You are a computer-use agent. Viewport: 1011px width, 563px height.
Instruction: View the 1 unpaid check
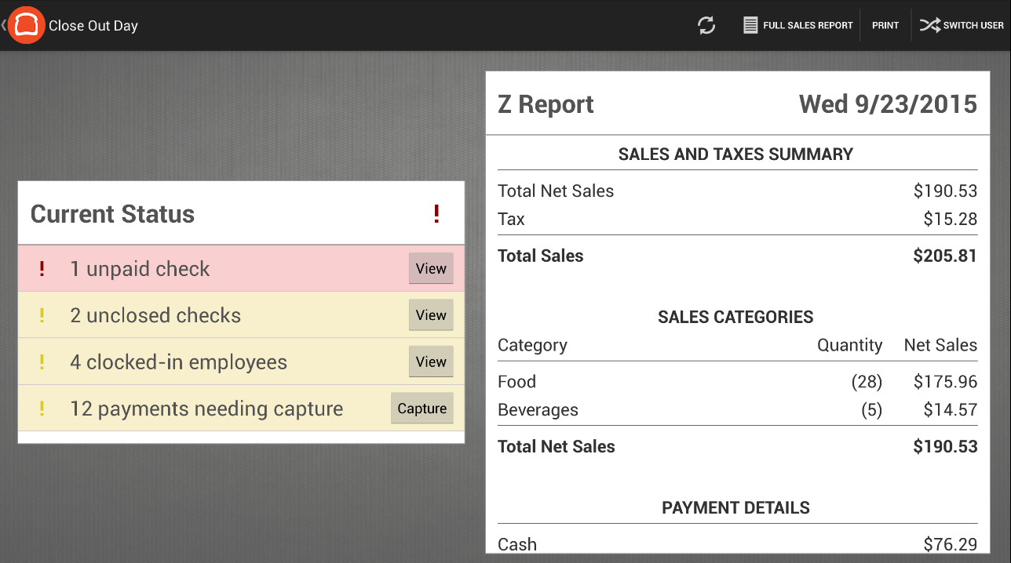pyautogui.click(x=430, y=268)
